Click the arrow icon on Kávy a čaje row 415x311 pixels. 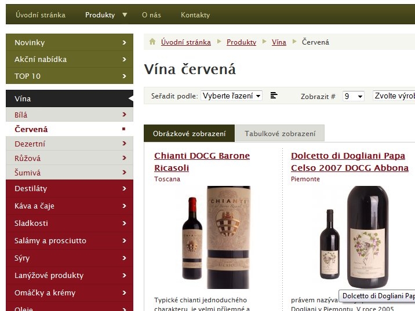(124, 206)
